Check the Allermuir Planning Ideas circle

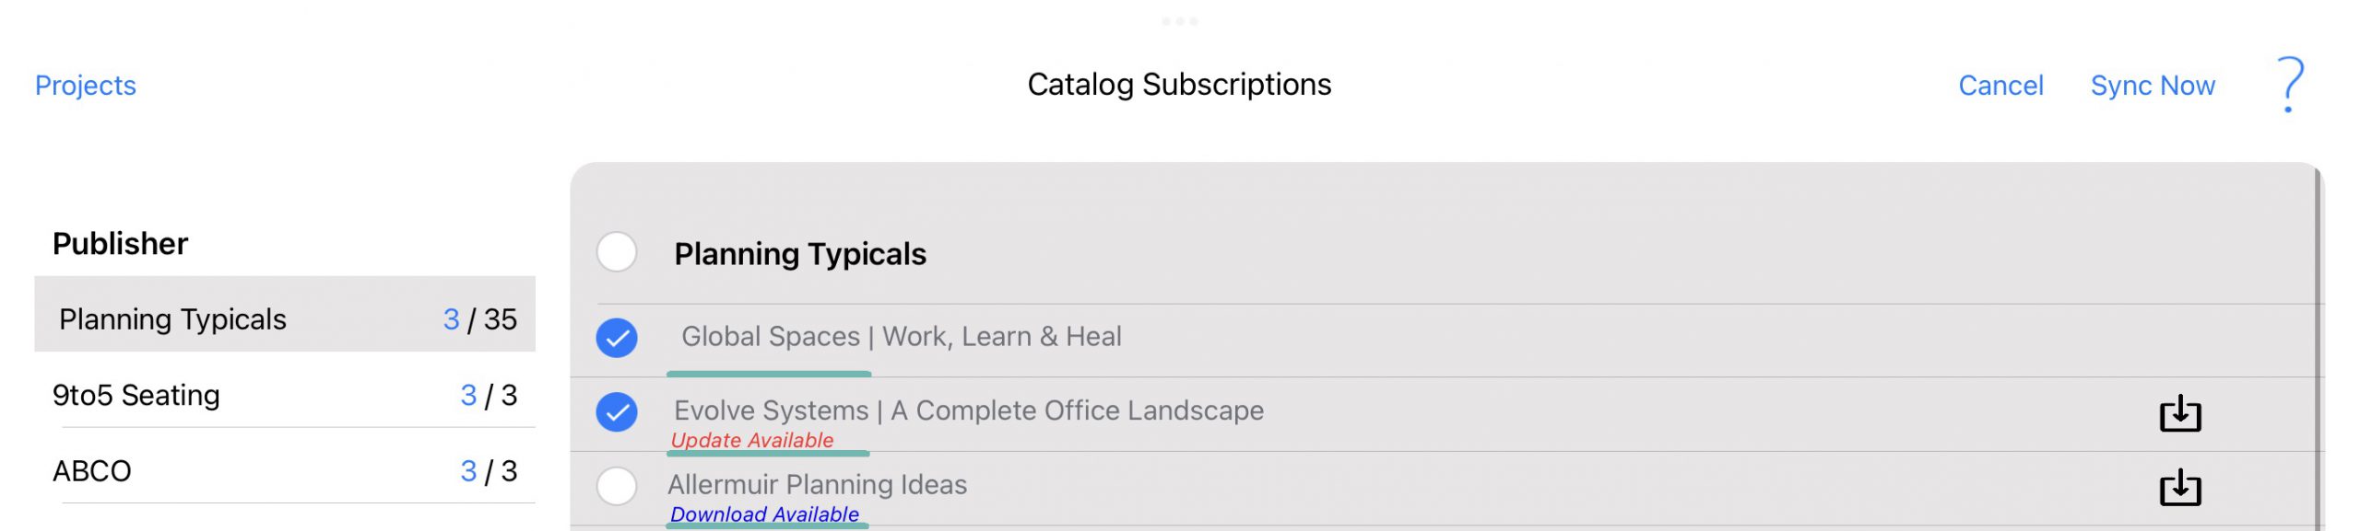click(617, 485)
